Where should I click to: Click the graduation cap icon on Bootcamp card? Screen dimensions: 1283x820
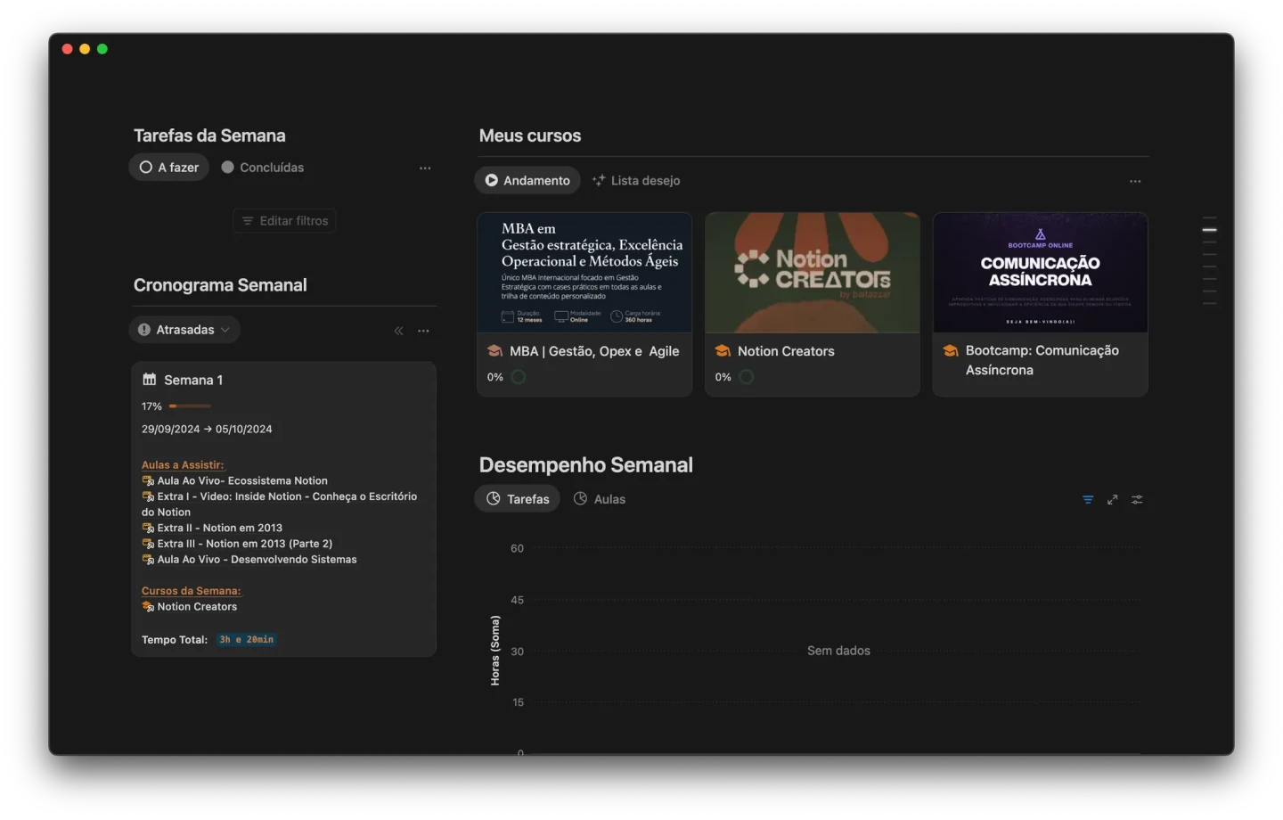pyautogui.click(x=951, y=351)
